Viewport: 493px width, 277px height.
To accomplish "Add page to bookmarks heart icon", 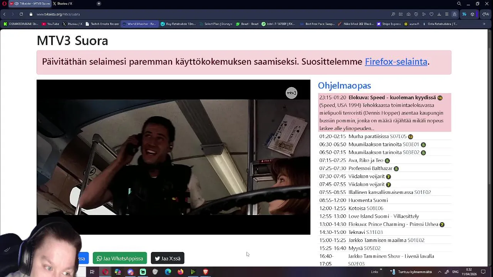I will point(431,14).
